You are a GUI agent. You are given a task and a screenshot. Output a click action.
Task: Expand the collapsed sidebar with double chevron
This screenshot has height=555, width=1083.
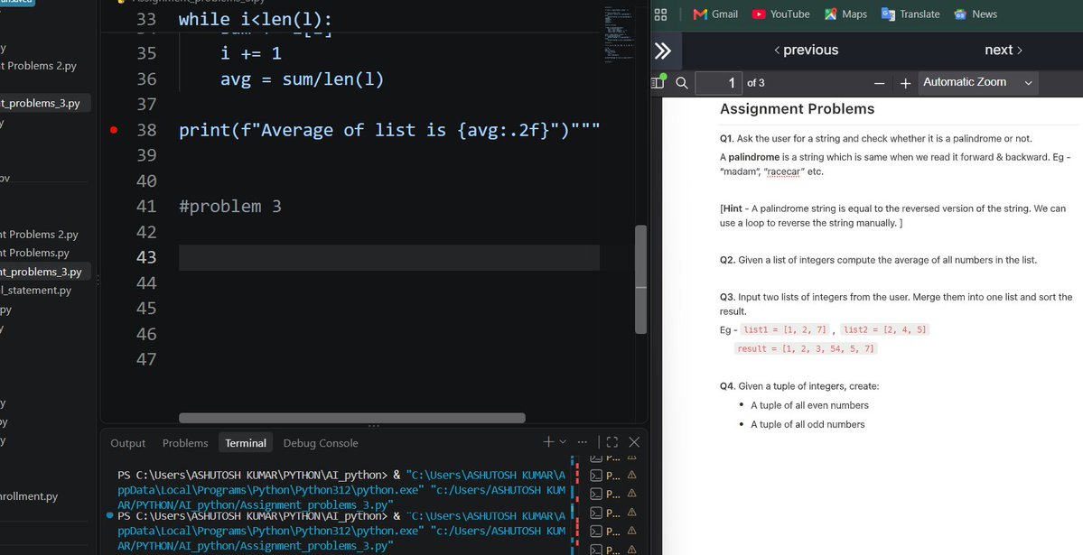[x=662, y=51]
